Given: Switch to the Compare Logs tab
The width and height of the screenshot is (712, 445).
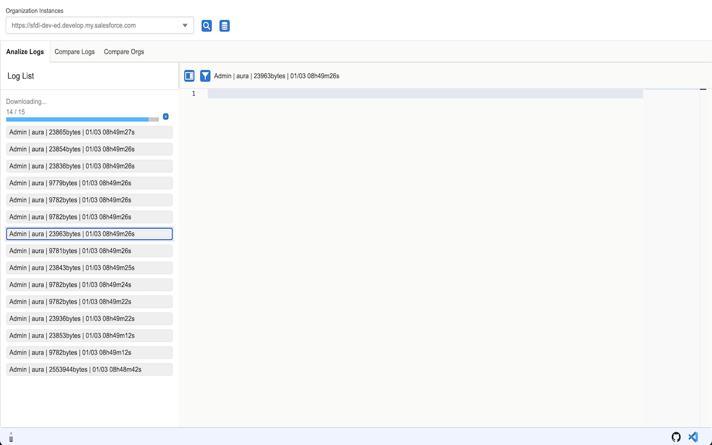Looking at the screenshot, I should coord(75,52).
